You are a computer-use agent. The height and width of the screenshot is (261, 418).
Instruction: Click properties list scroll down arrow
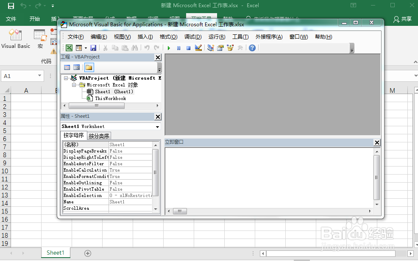[x=156, y=209]
